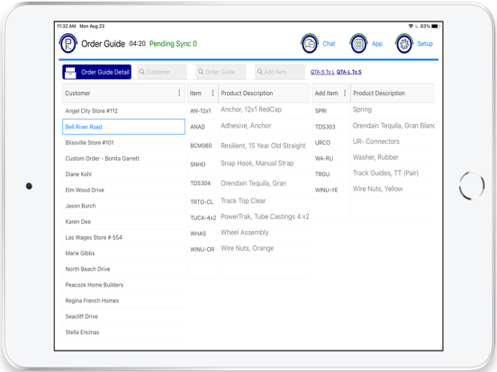Image resolution: width=497 pixels, height=372 pixels.
Task: Open the App grid icon
Action: click(x=358, y=44)
